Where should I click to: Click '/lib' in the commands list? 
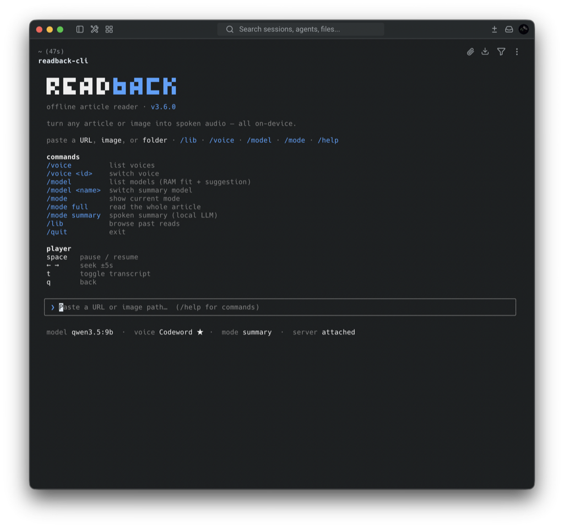click(x=55, y=224)
